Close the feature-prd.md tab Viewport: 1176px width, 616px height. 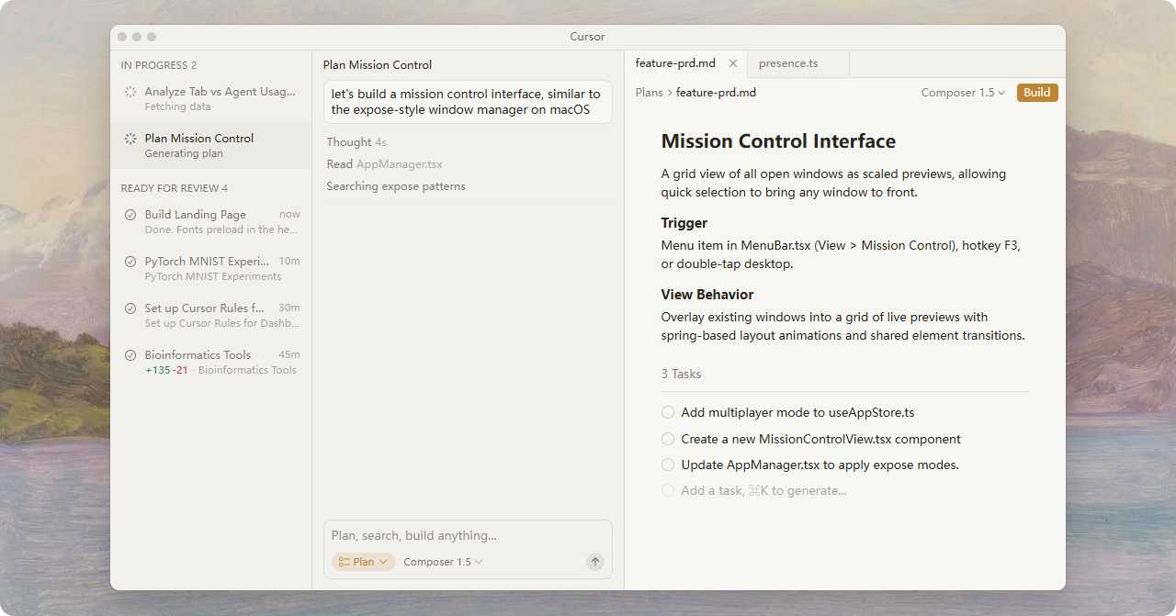(733, 63)
